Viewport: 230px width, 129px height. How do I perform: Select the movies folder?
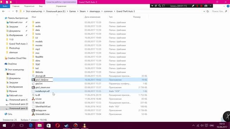(39, 46)
